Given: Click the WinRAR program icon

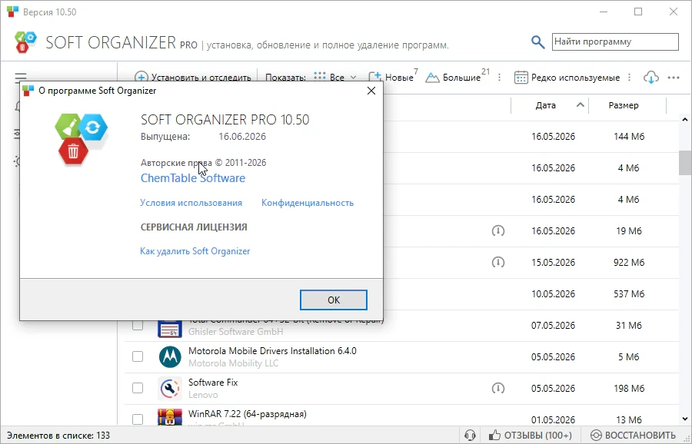Looking at the screenshot, I should (x=170, y=417).
